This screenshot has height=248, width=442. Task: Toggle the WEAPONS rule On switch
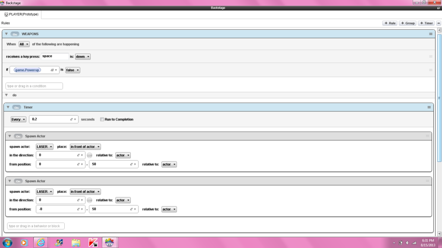click(15, 34)
